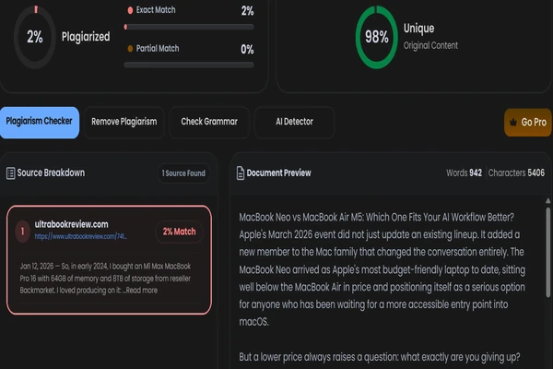Select the ultrabookreview.com source card

[109, 260]
